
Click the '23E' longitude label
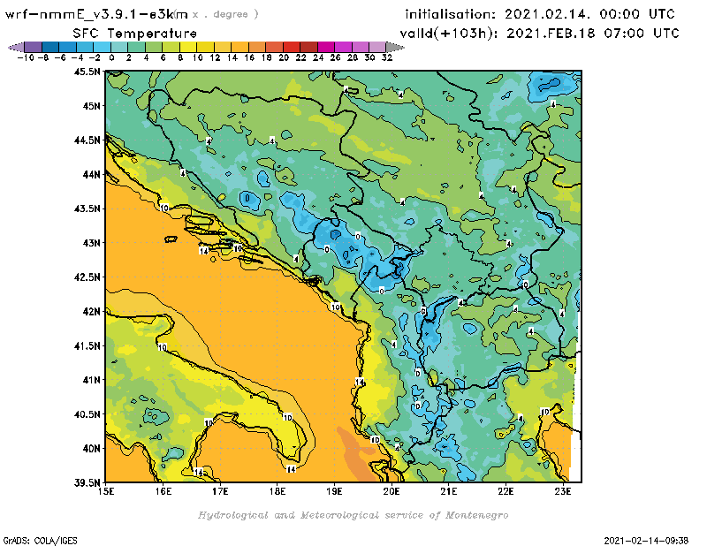tap(563, 491)
